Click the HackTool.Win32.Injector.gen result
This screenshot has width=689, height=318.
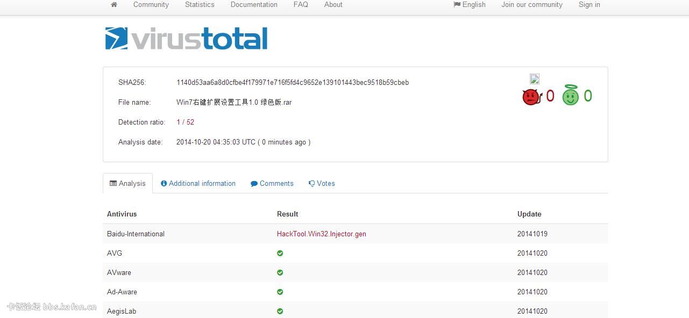[x=322, y=234]
